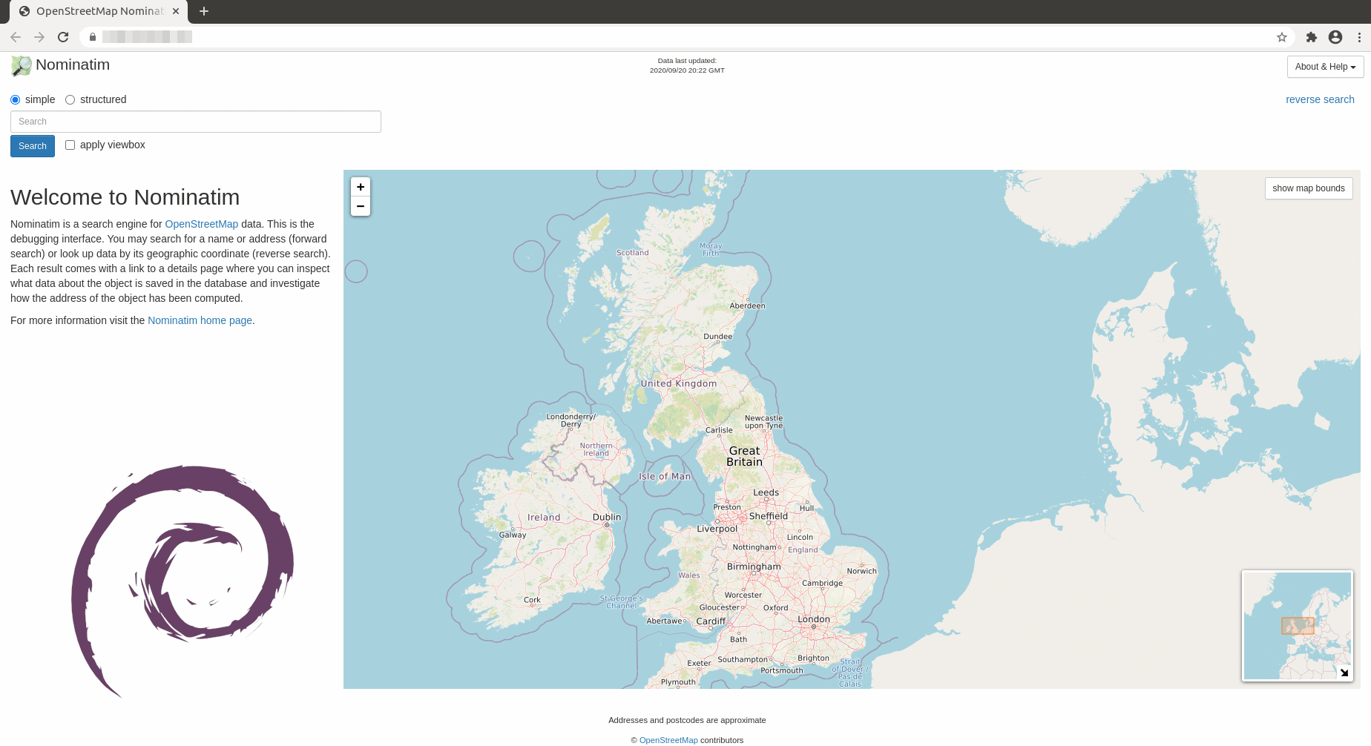Open Chrome three-dot menu
This screenshot has width=1371, height=746.
click(x=1359, y=37)
